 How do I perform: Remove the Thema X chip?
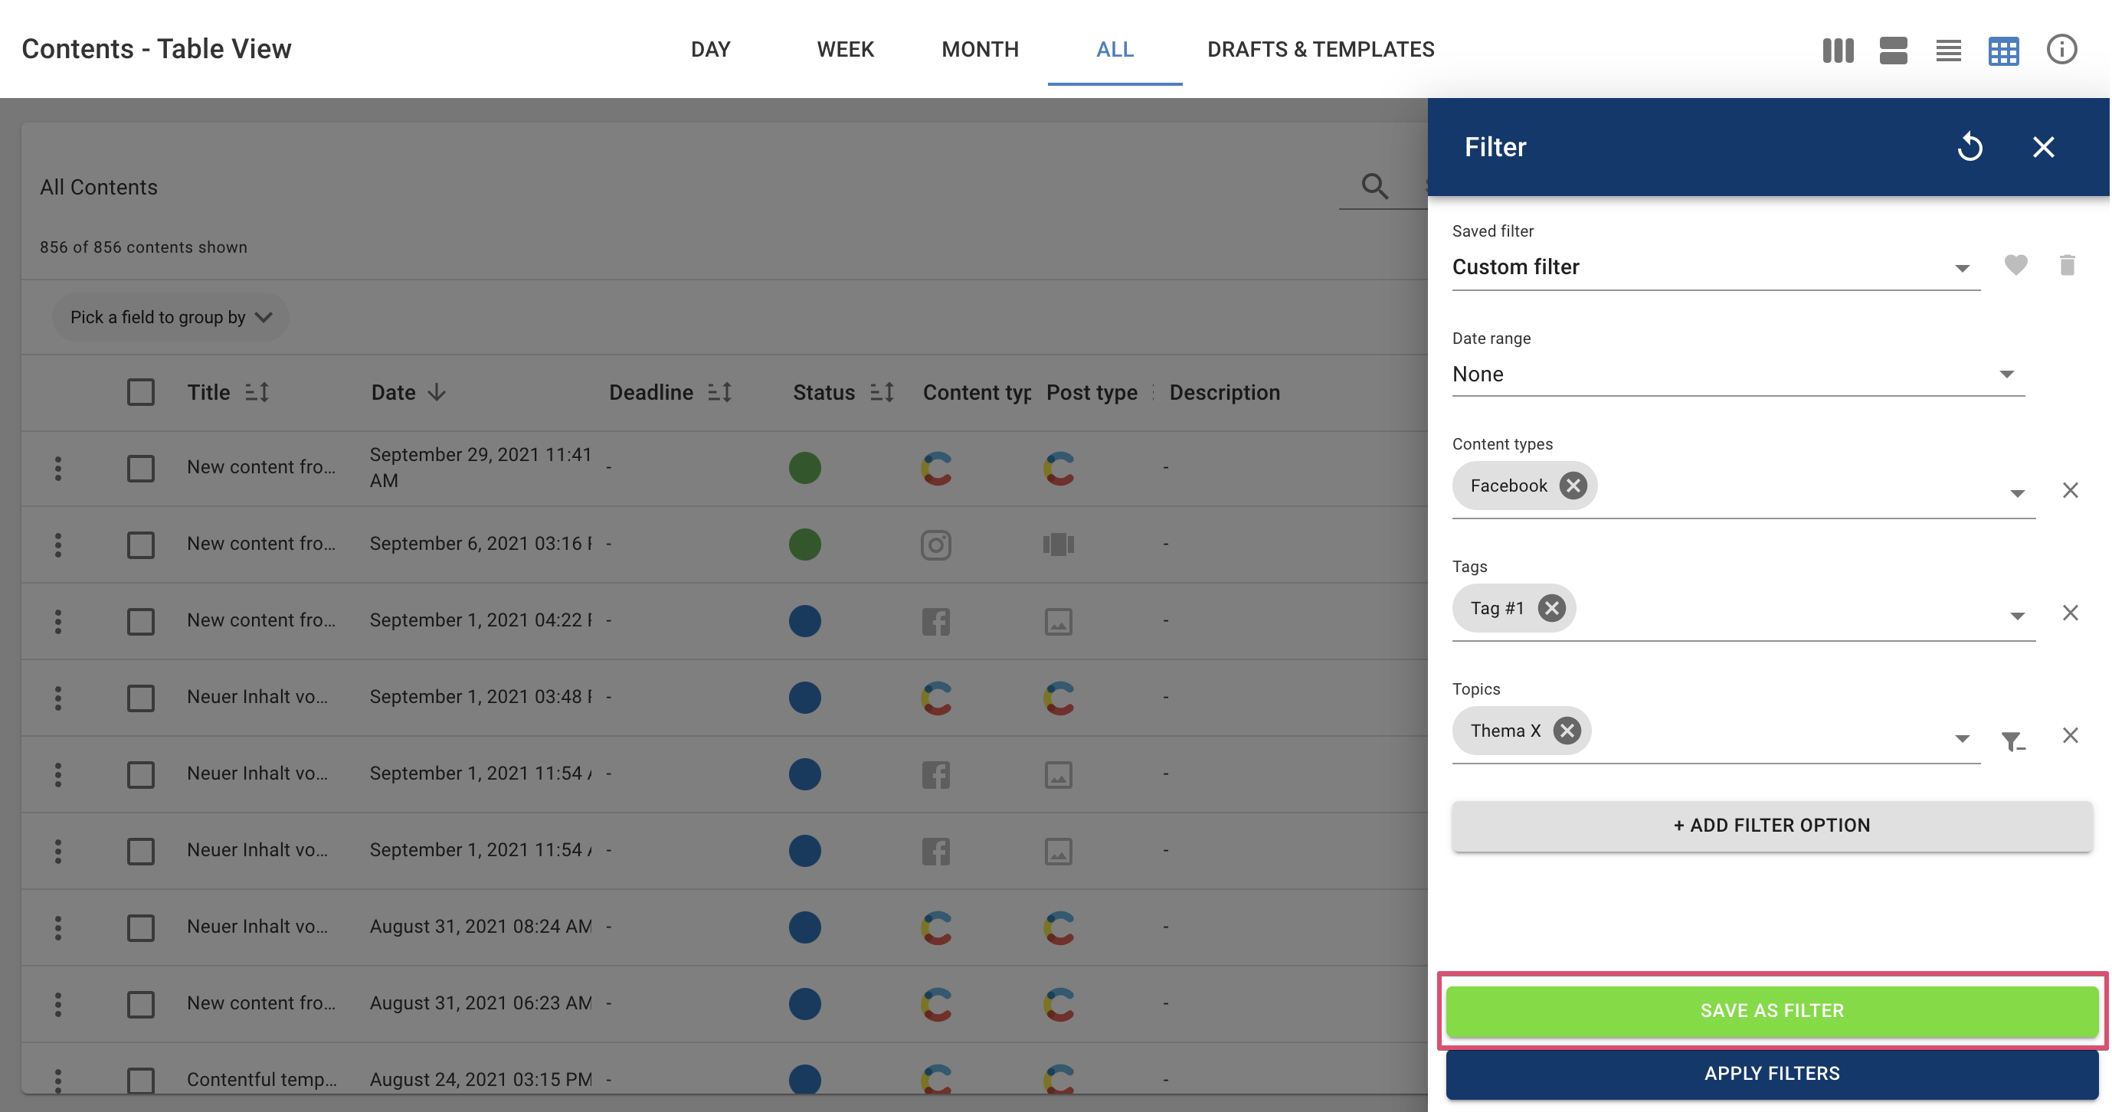[x=1567, y=731]
